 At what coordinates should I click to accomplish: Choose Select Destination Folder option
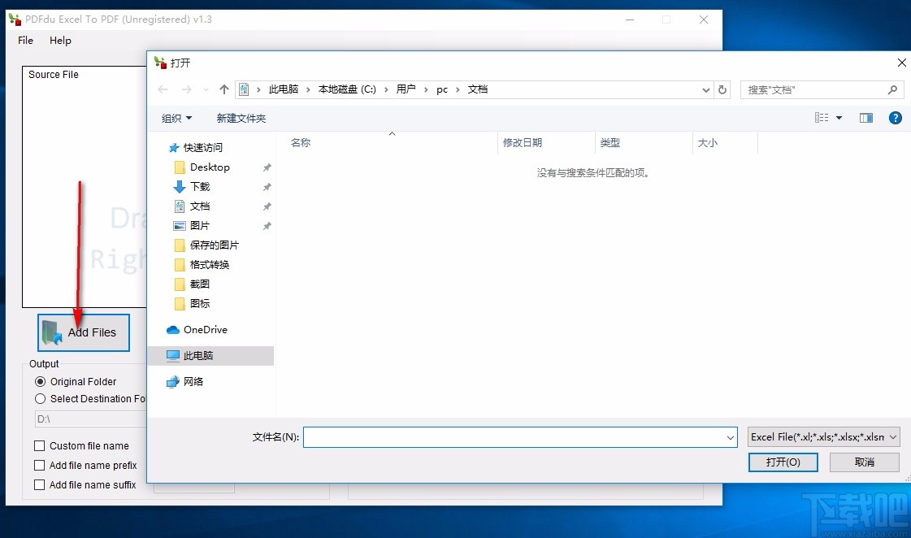pyautogui.click(x=41, y=399)
